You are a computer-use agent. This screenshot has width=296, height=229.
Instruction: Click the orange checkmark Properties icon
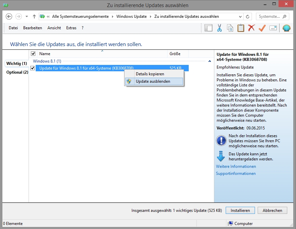pos(262,28)
